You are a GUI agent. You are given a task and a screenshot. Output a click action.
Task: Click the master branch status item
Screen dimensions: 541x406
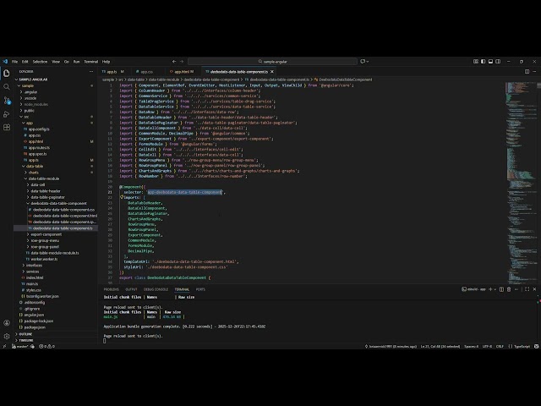20,346
